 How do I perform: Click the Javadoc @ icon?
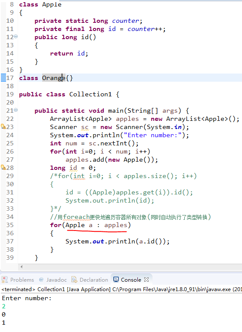tap(41, 280)
